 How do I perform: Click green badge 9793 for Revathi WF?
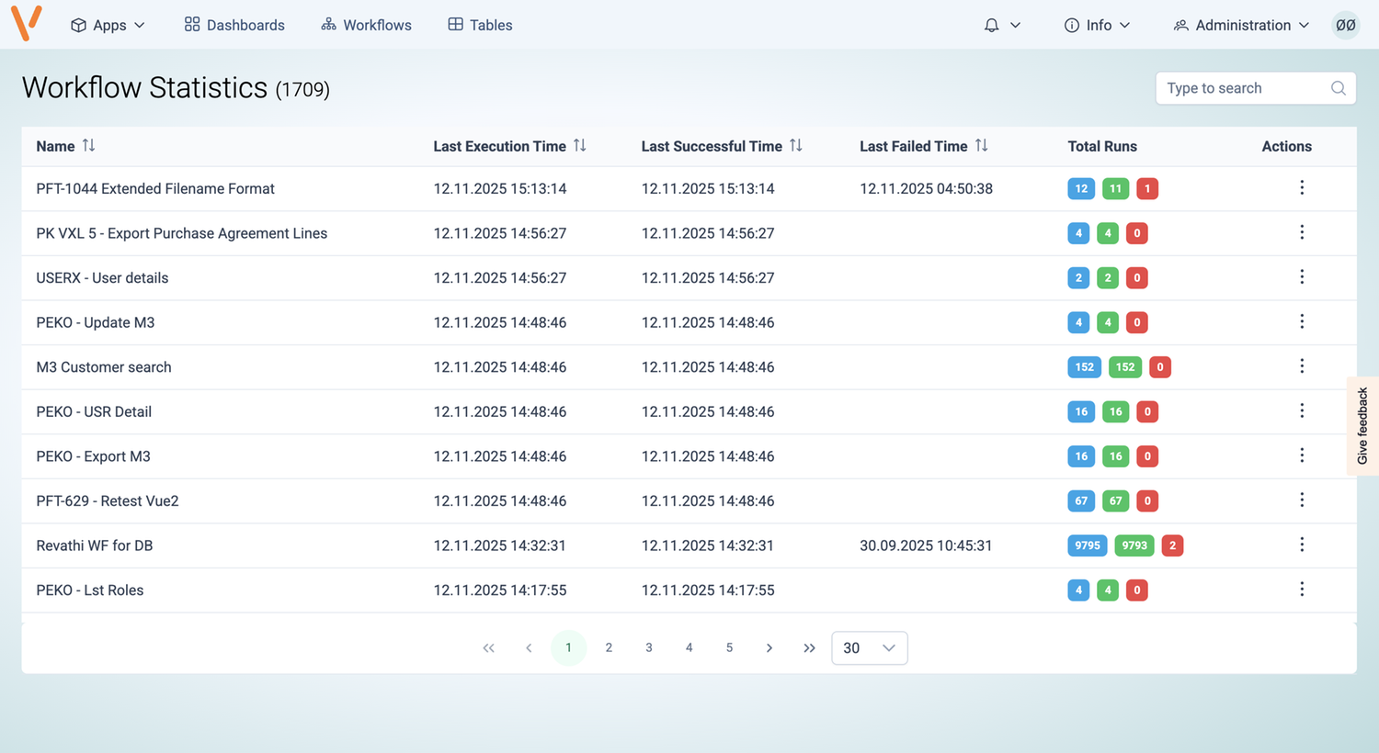click(1134, 545)
